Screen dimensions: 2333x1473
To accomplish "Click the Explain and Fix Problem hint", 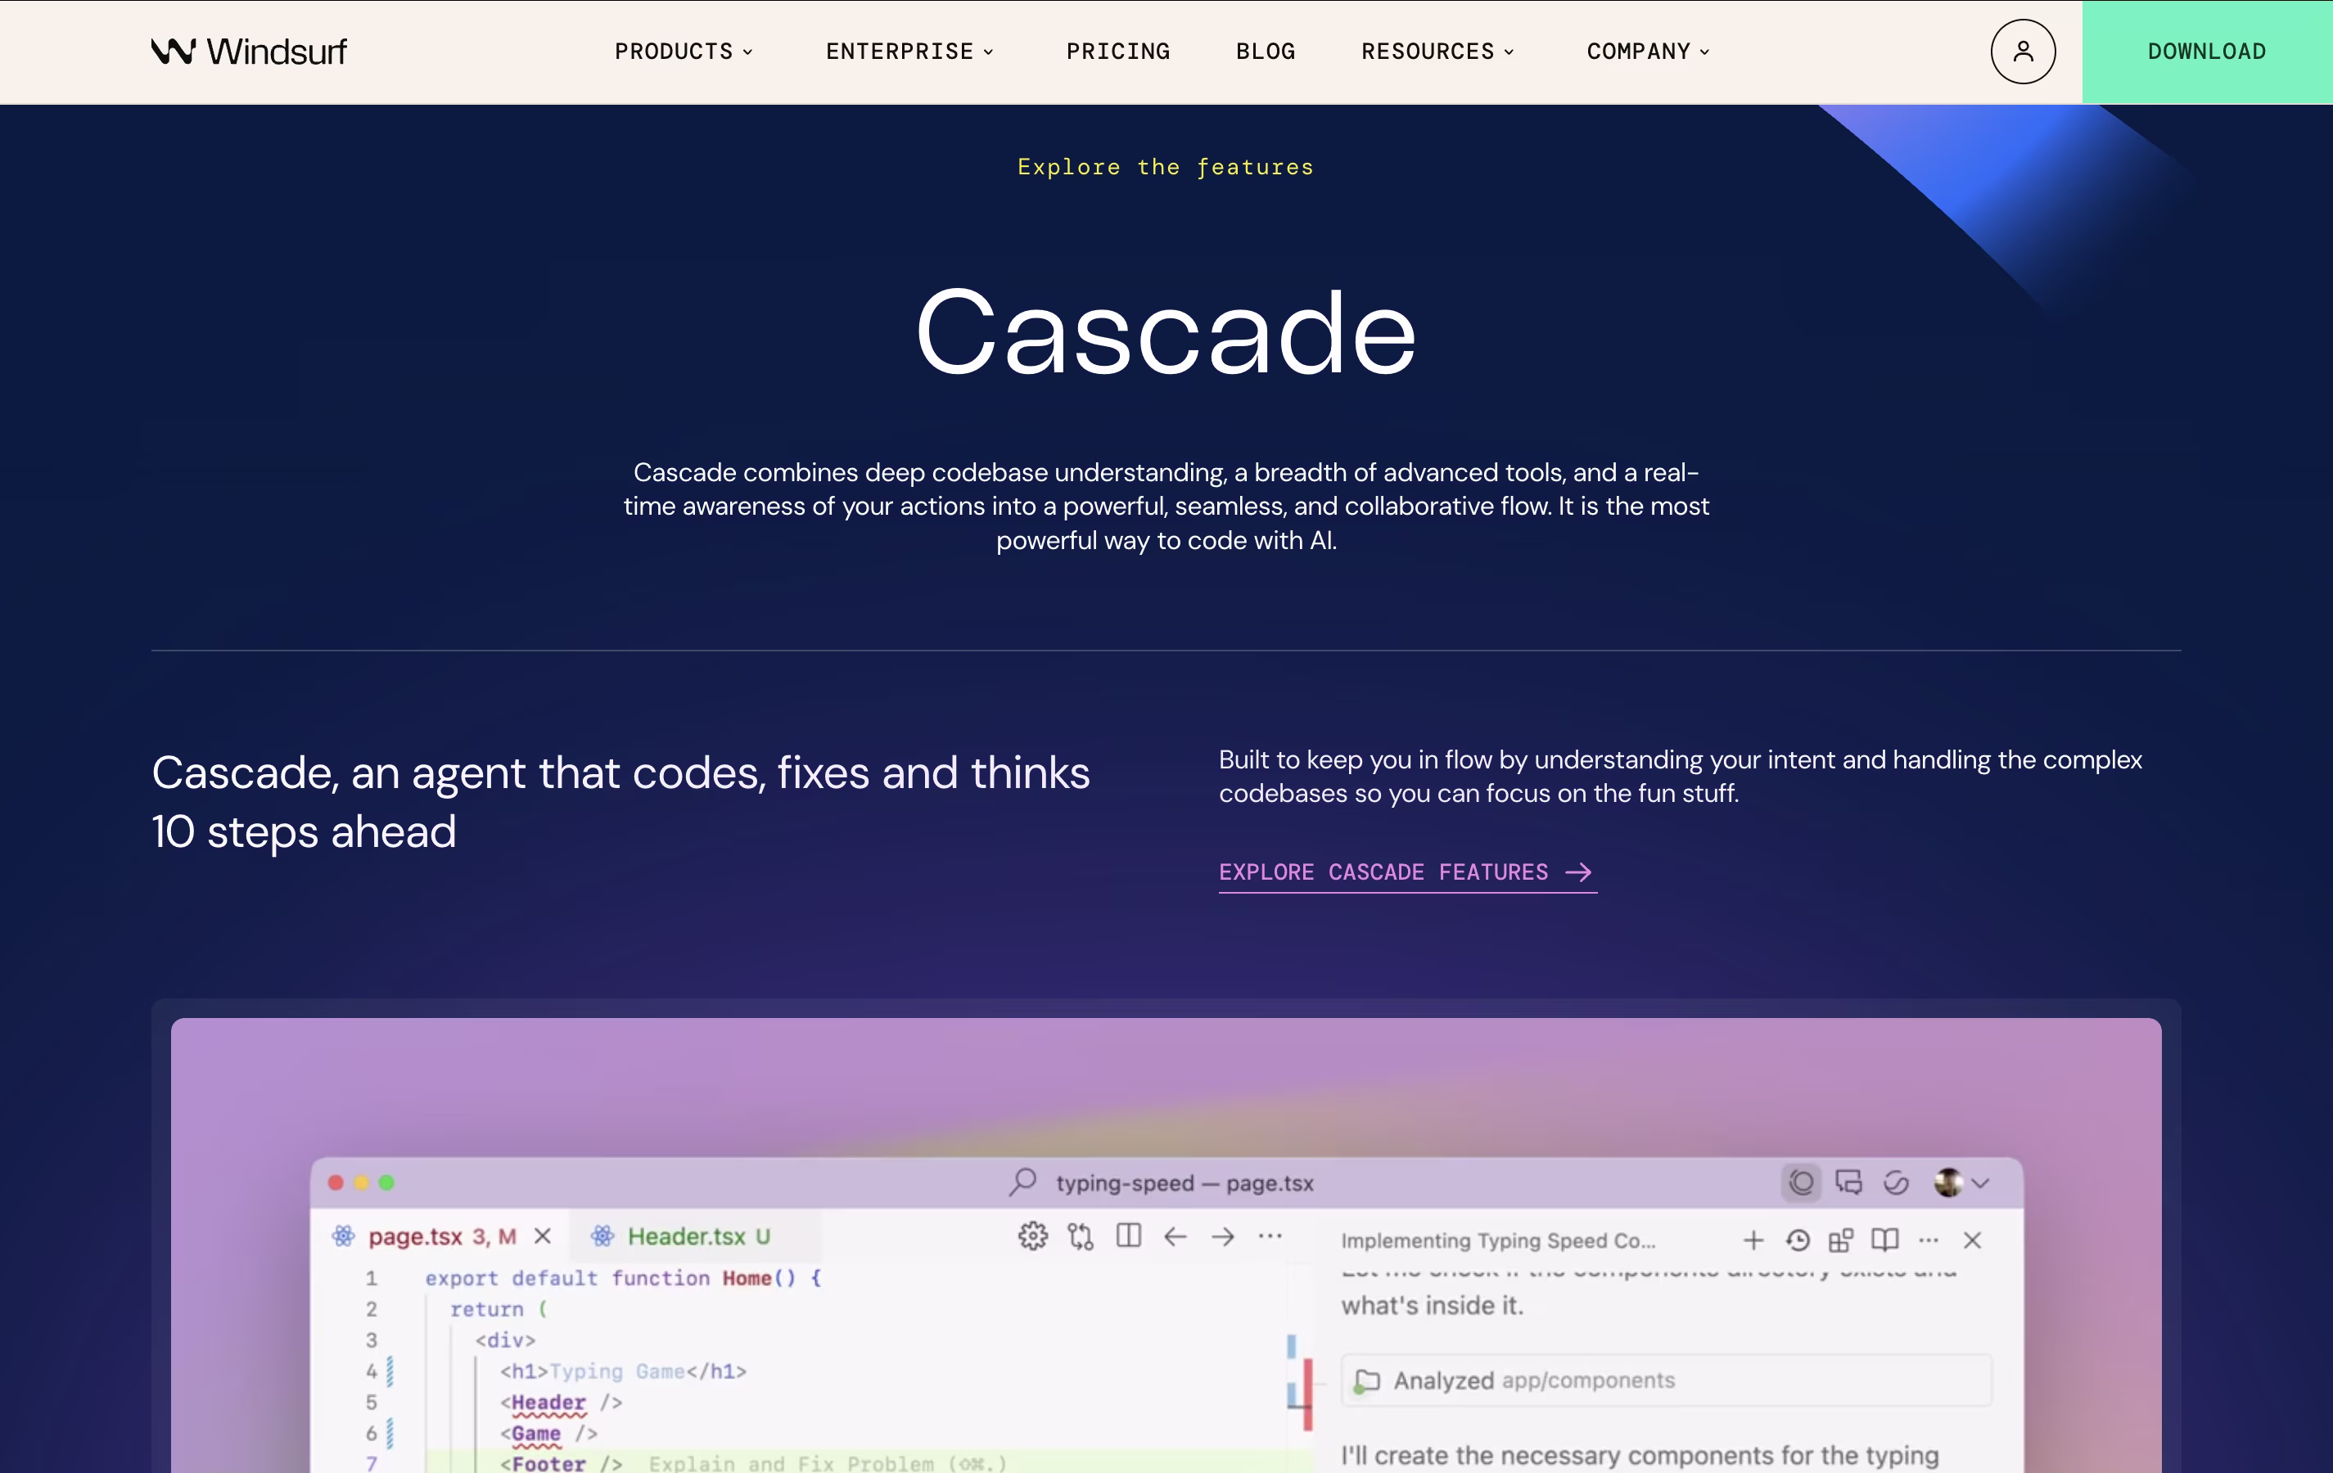I will point(828,1463).
